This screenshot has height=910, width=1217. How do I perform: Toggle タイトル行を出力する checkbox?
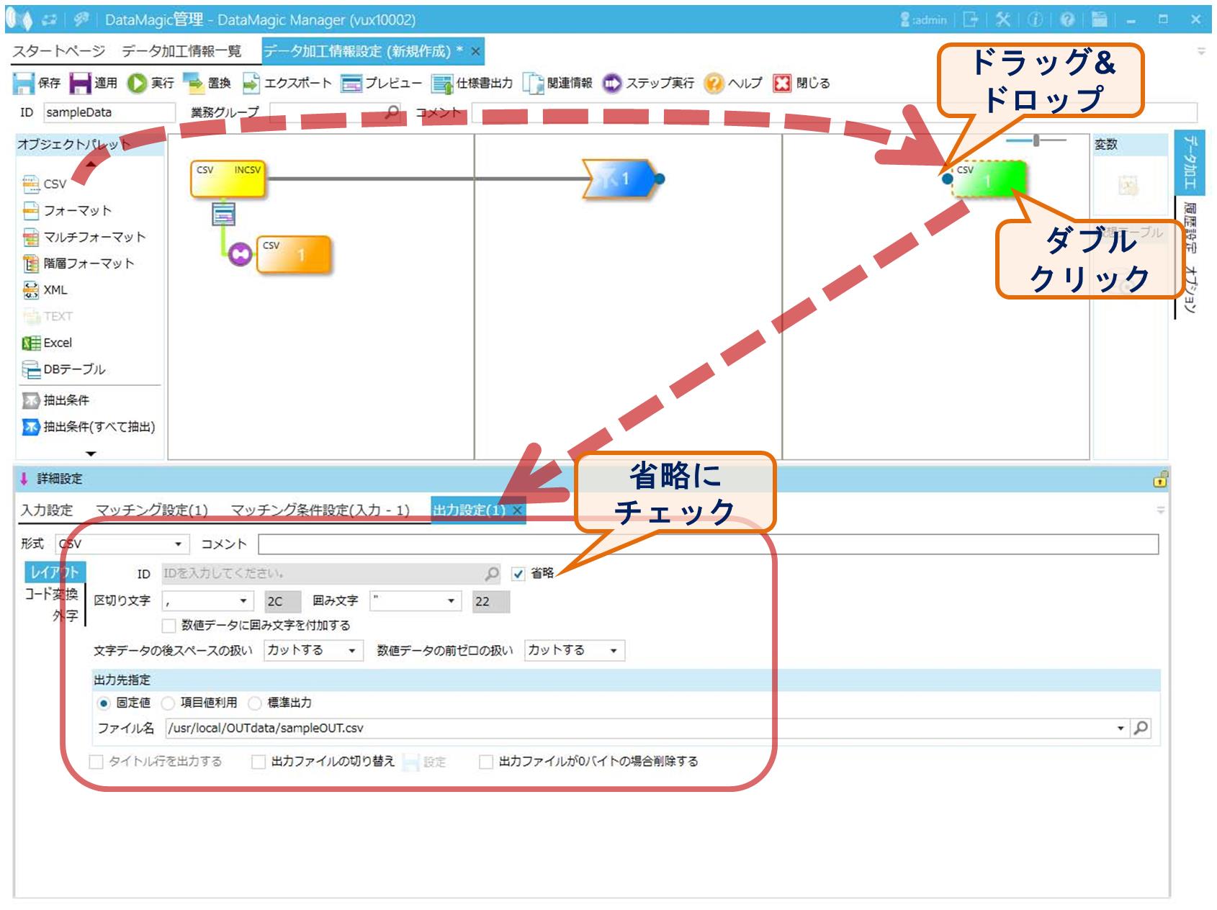96,762
